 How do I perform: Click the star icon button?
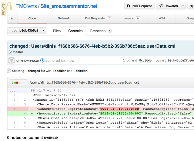pos(192,6)
